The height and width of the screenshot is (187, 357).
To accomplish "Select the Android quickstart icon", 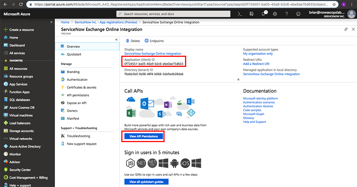I will pyautogui.click(x=174, y=163).
